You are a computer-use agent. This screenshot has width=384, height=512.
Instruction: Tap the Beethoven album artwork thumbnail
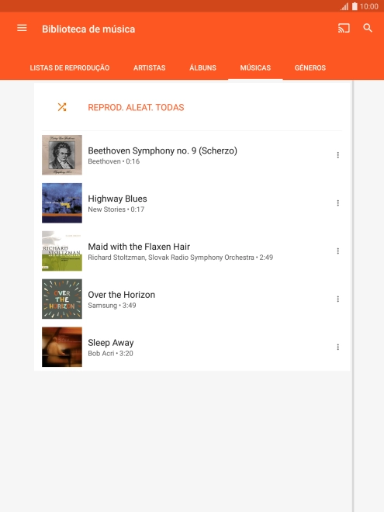pyautogui.click(x=62, y=155)
